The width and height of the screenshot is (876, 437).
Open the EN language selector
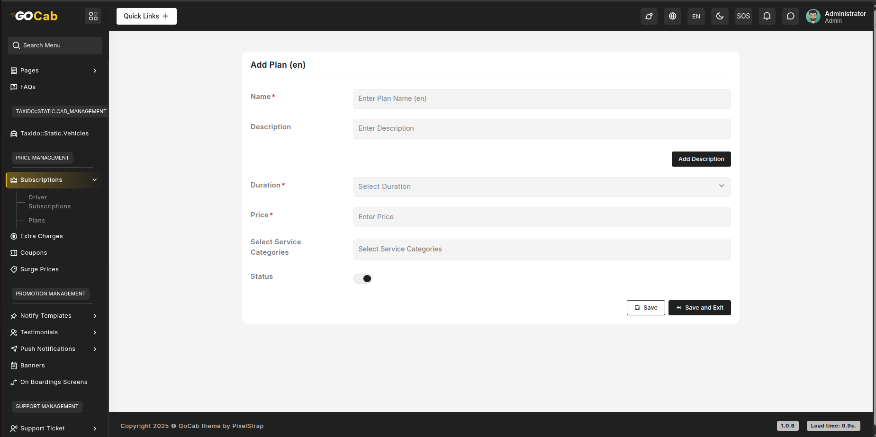[x=696, y=16]
